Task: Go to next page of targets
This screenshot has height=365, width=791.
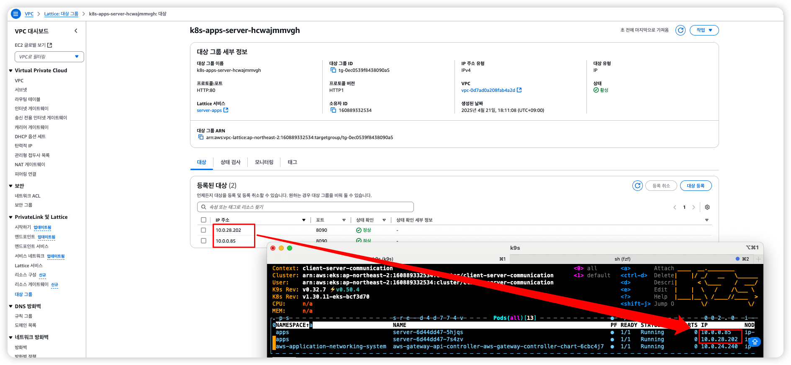Action: click(693, 207)
